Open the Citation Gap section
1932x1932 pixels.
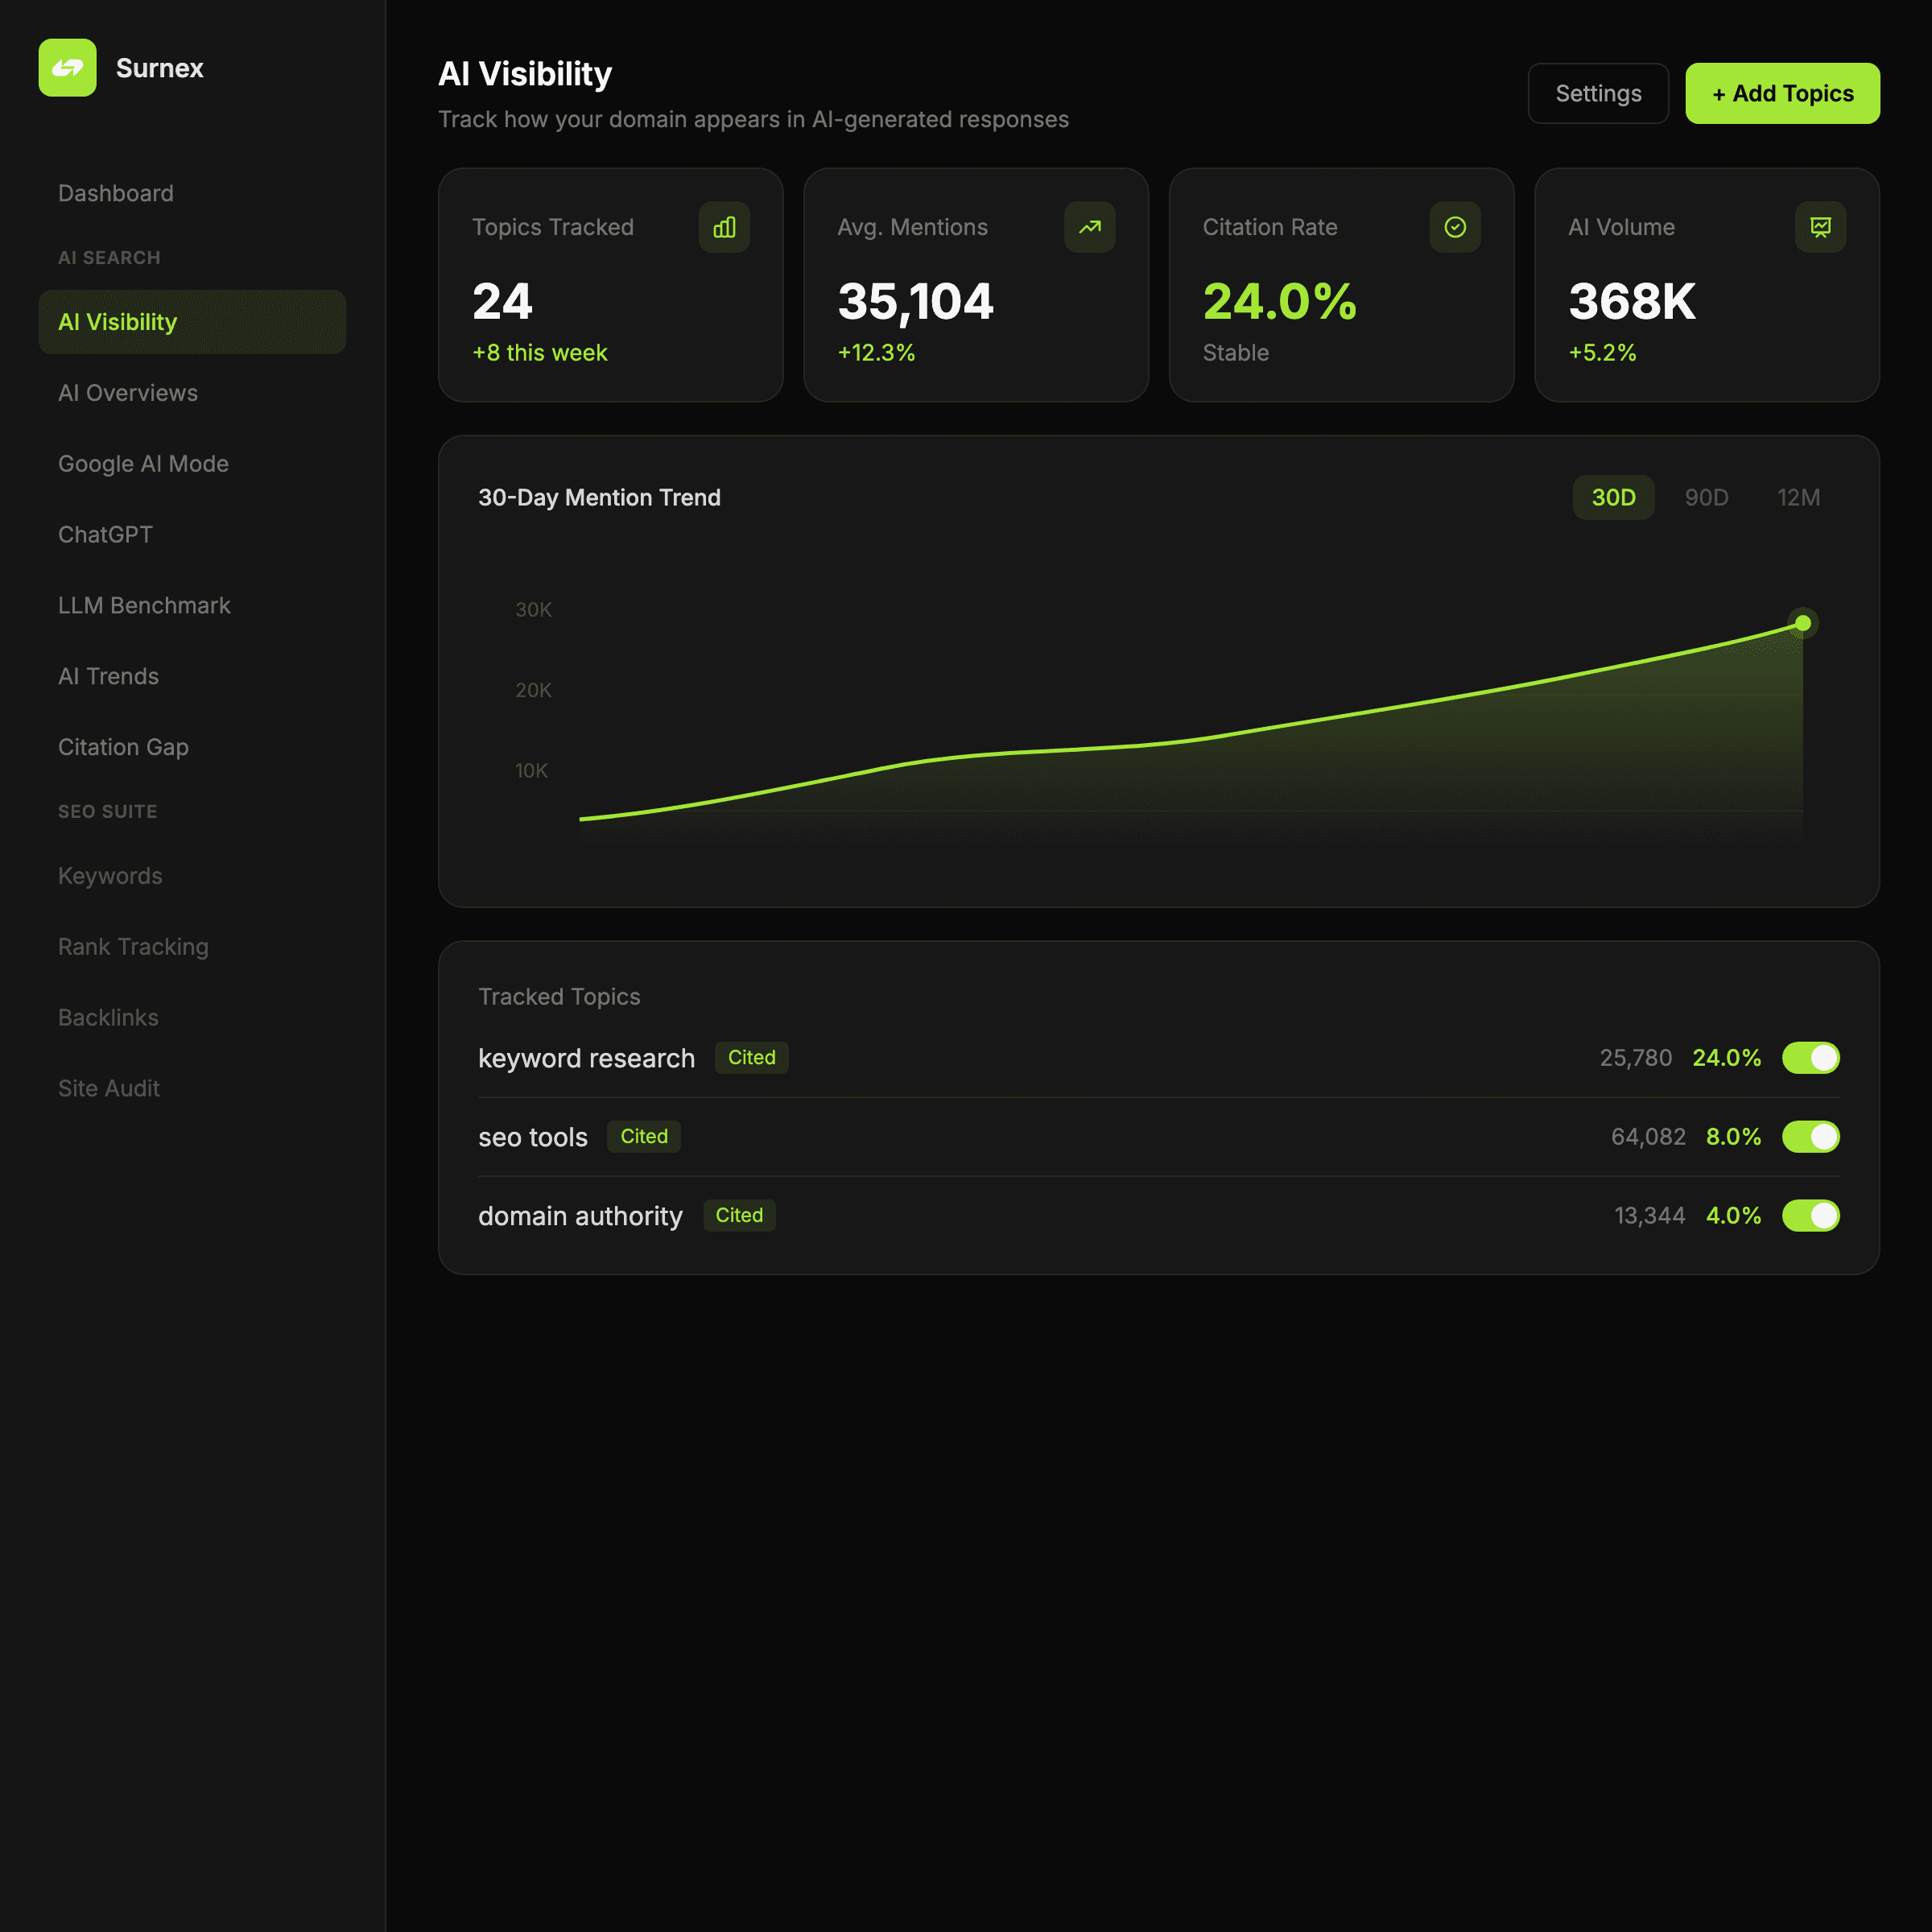coord(123,747)
